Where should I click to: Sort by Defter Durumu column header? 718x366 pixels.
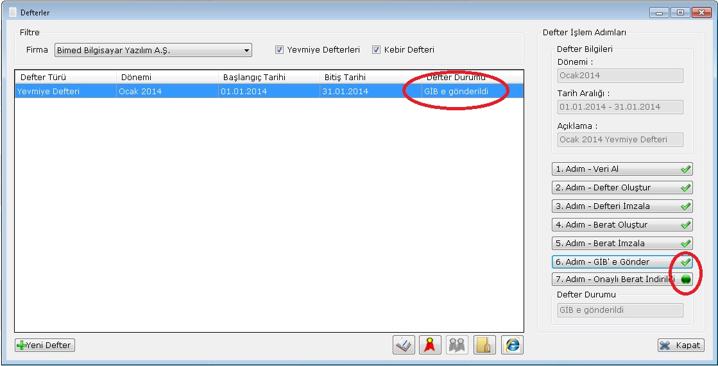[472, 77]
